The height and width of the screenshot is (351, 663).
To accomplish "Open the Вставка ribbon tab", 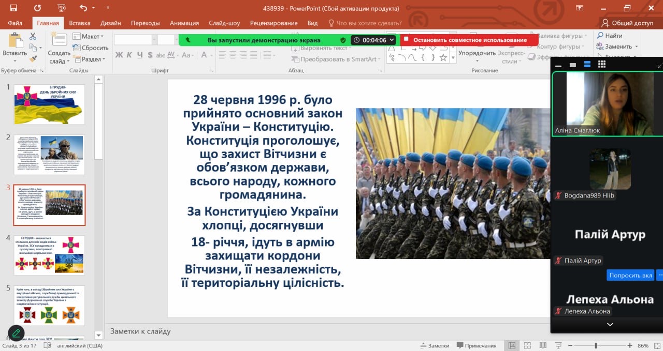I will [79, 23].
